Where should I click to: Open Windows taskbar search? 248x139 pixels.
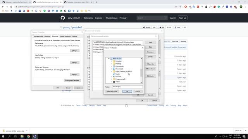(9, 136)
